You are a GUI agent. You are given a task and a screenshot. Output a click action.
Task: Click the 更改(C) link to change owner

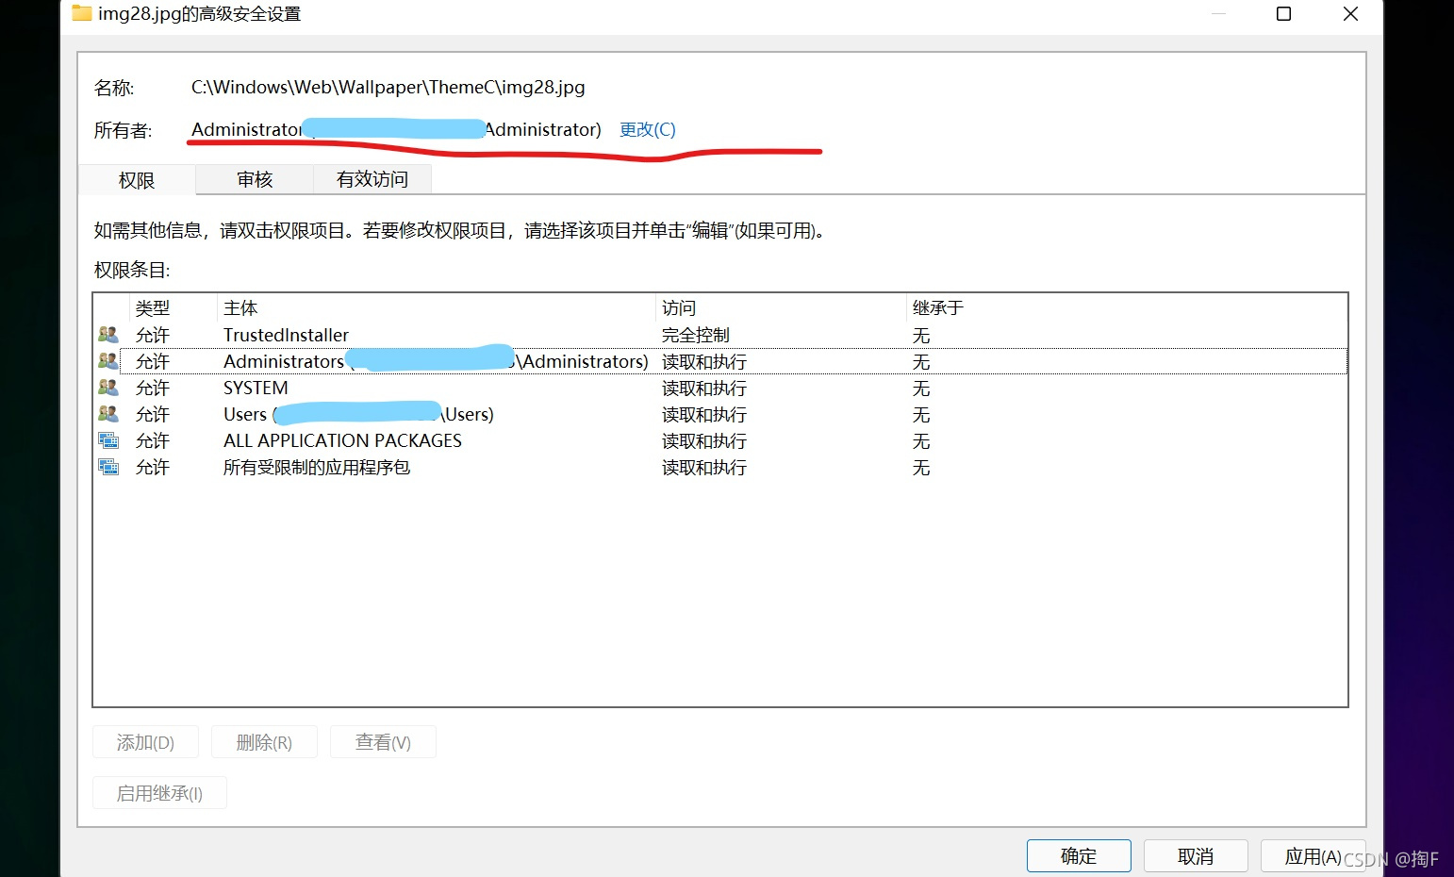(648, 129)
